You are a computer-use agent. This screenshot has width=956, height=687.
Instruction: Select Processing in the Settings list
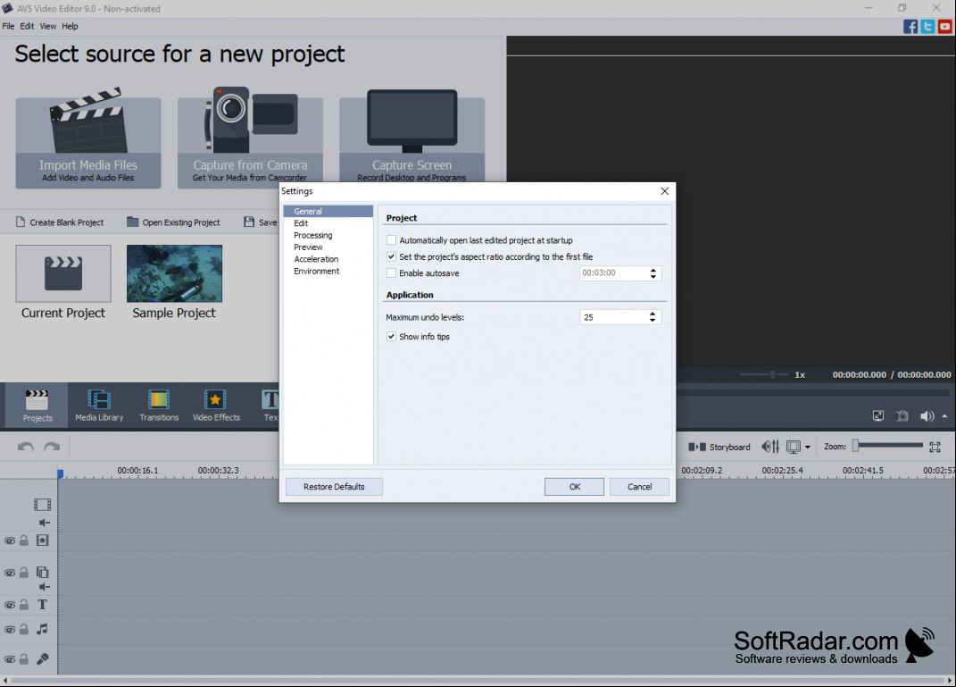pos(328,236)
